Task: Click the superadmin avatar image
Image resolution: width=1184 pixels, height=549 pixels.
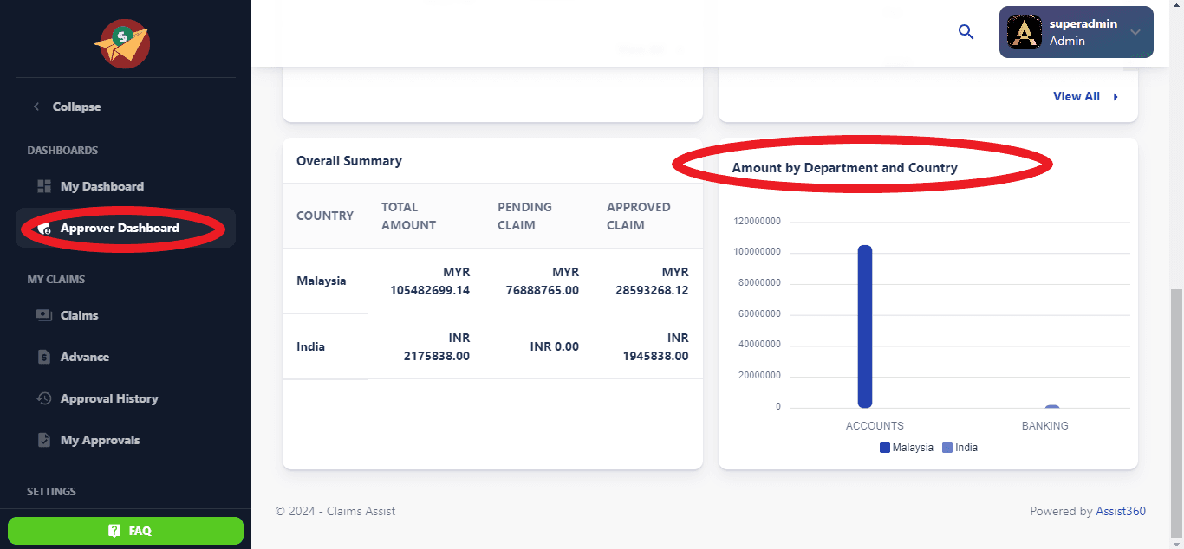Action: click(x=1024, y=32)
